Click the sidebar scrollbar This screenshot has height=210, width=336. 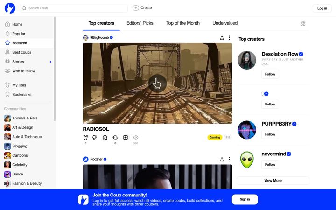[x=55, y=69]
